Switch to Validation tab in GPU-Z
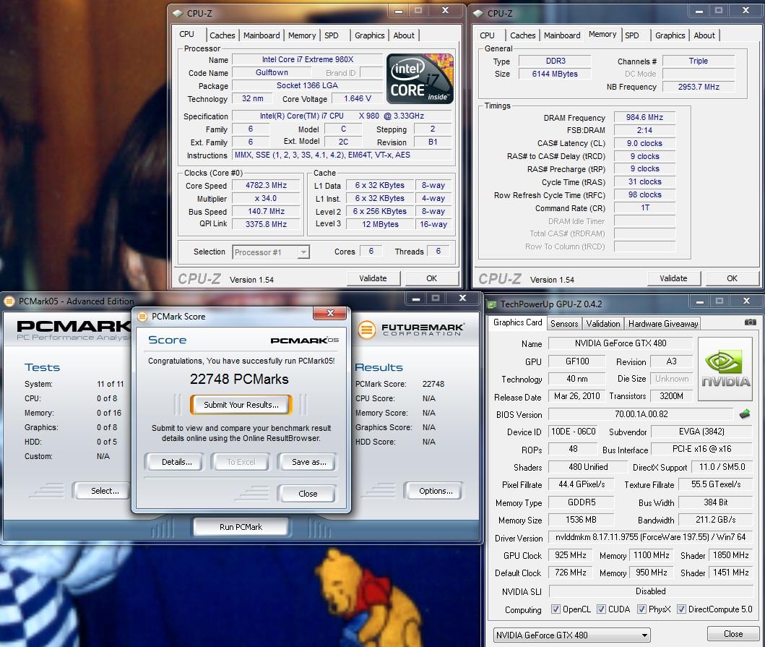 603,323
